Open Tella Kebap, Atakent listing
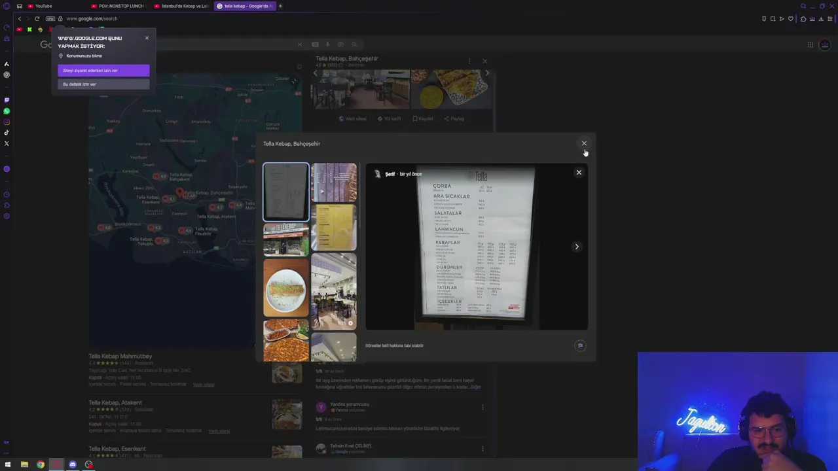 (115, 403)
